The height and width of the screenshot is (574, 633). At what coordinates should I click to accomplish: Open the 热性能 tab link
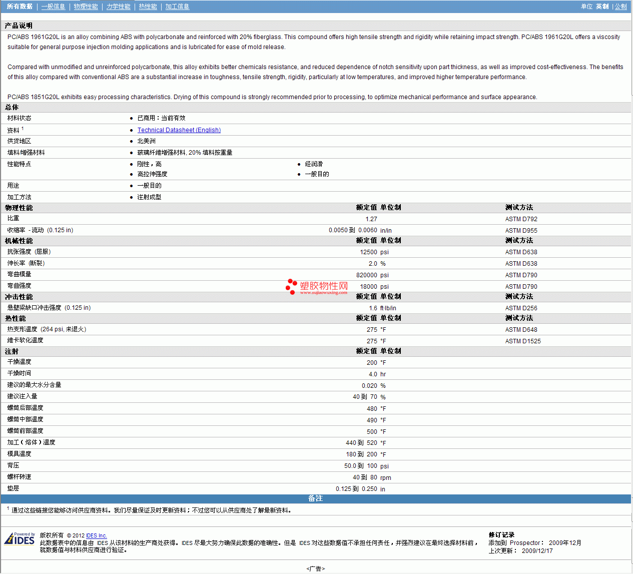(148, 7)
